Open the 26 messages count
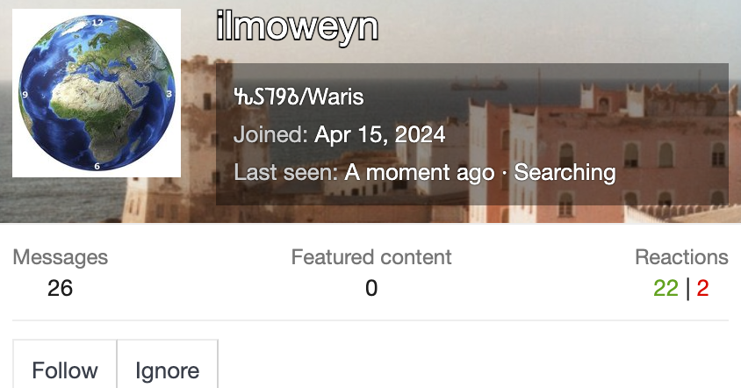This screenshot has width=741, height=388. [61, 288]
